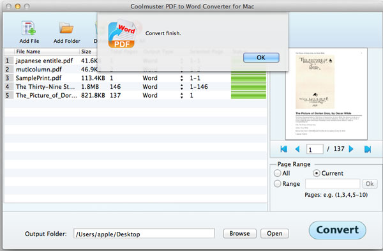Click Browse for output folder

pyautogui.click(x=239, y=233)
